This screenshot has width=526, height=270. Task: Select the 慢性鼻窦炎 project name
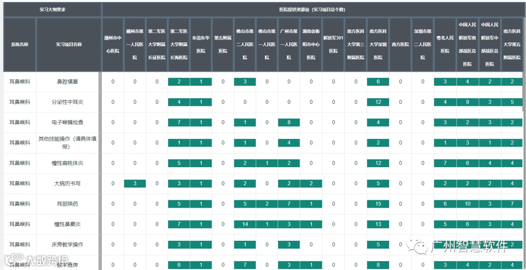click(68, 224)
